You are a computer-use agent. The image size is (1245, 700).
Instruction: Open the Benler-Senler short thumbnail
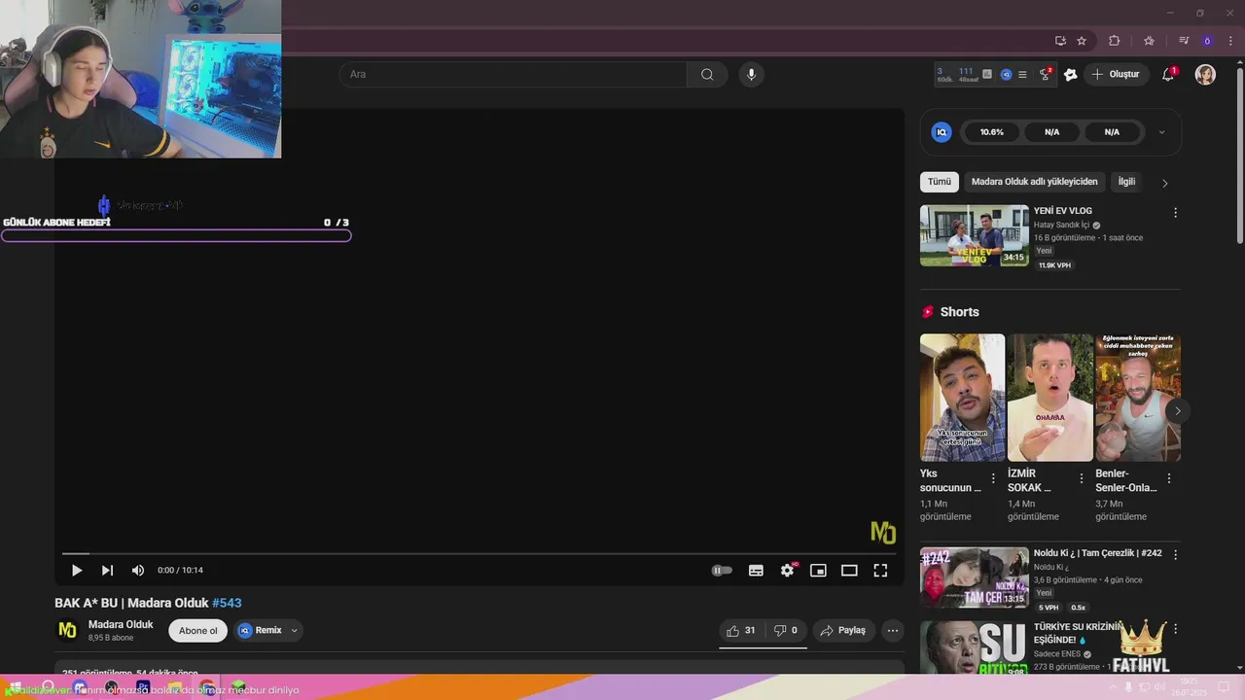tap(1138, 398)
